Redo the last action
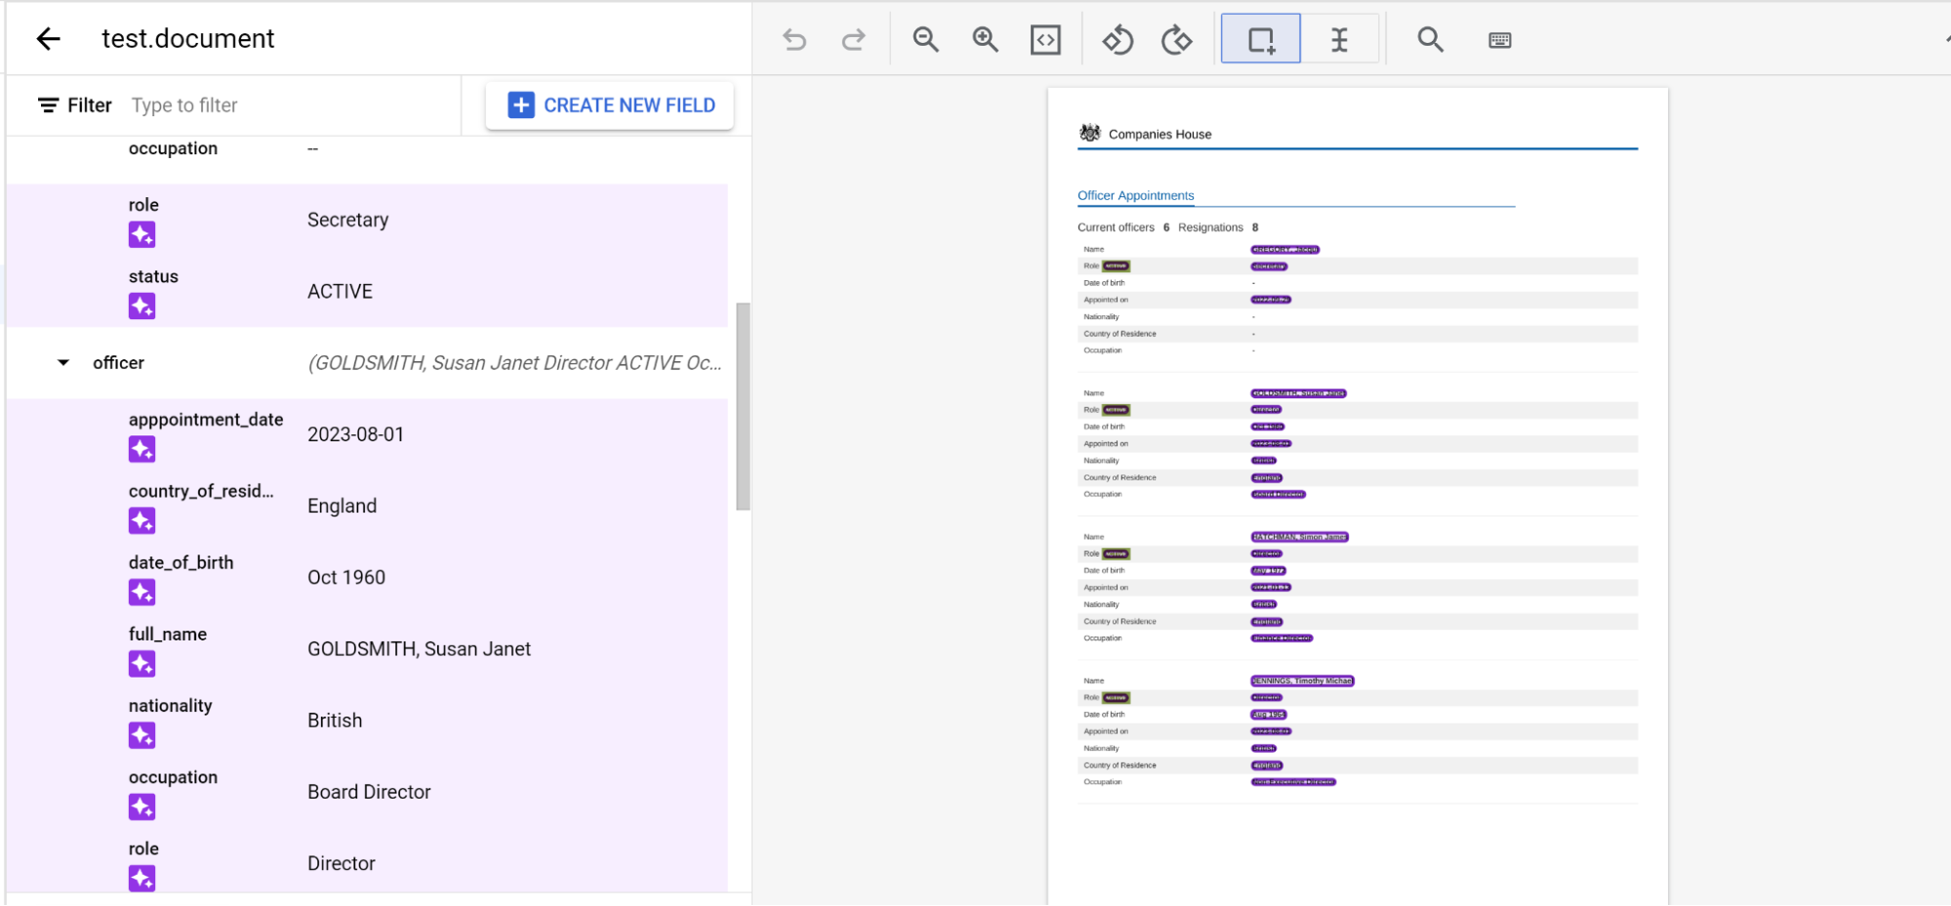This screenshot has width=1951, height=906. point(853,40)
